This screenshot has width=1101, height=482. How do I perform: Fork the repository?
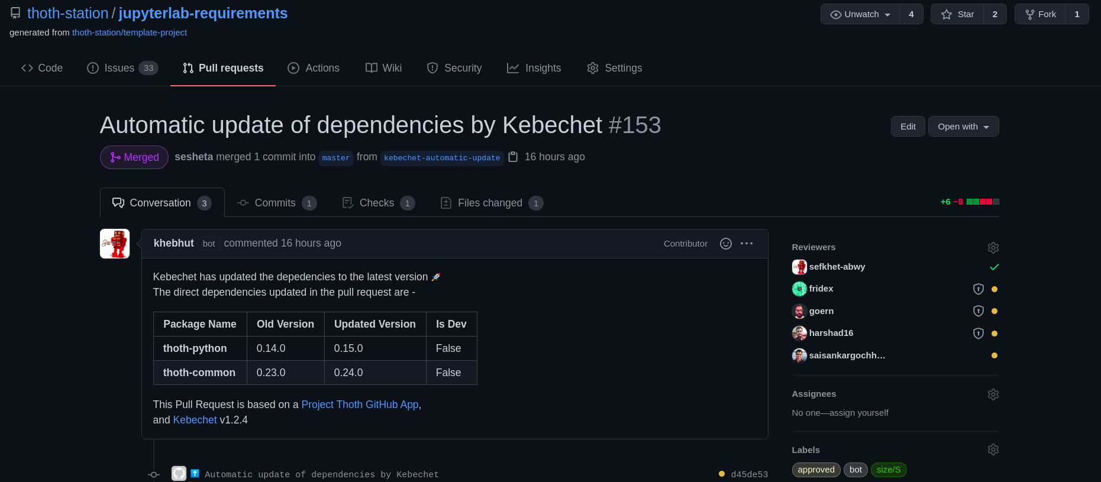coord(1040,14)
